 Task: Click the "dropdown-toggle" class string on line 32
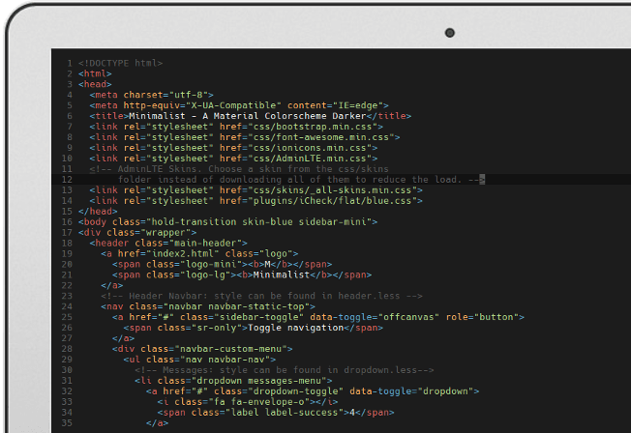pyautogui.click(x=295, y=391)
